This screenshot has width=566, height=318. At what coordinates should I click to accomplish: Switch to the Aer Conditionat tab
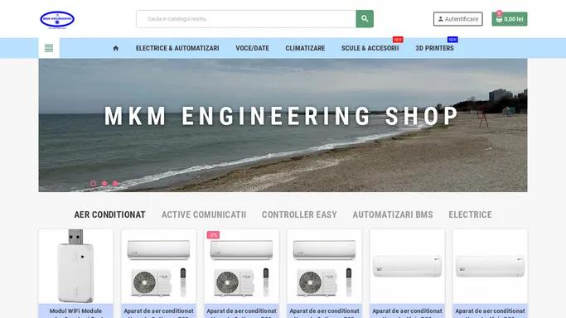click(x=109, y=214)
